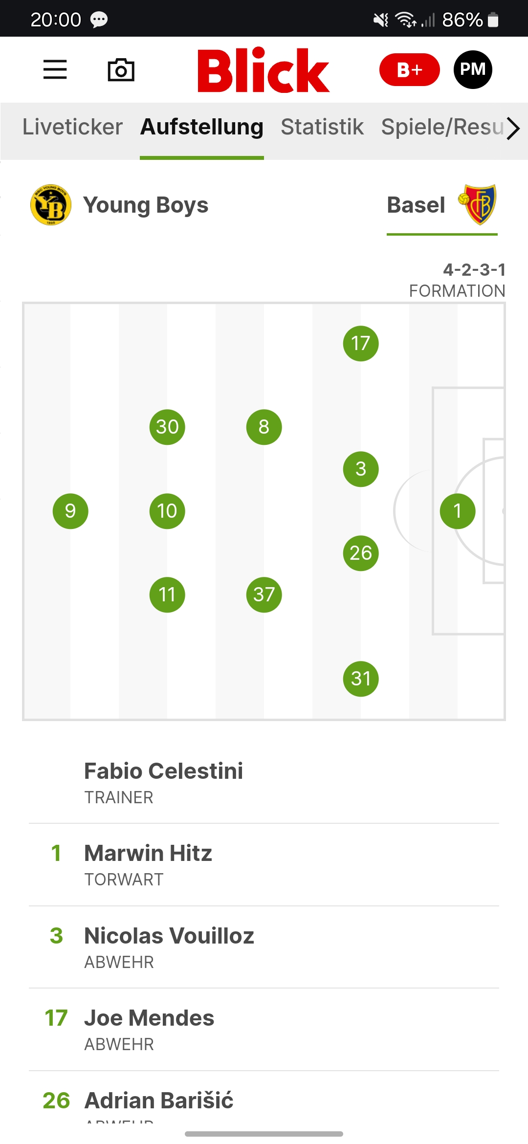Screen dimensions: 528x1144
Task: Tap the Blick logo
Action: tap(264, 70)
